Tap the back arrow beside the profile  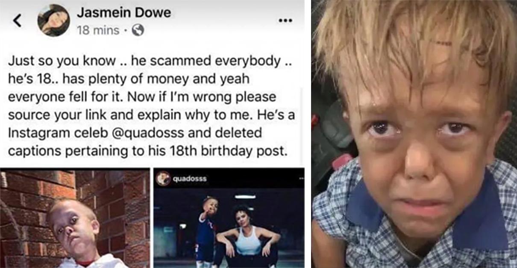click(17, 20)
